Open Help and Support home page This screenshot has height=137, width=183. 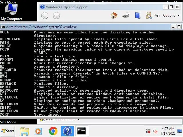[x=114, y=15]
